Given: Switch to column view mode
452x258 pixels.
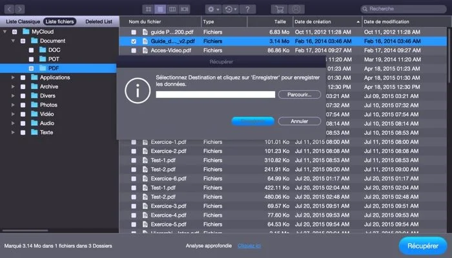Looking at the screenshot, I should [172, 9].
